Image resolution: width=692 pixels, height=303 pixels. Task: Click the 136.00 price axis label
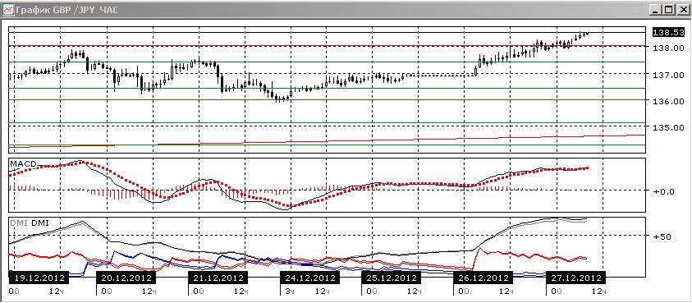(x=668, y=101)
